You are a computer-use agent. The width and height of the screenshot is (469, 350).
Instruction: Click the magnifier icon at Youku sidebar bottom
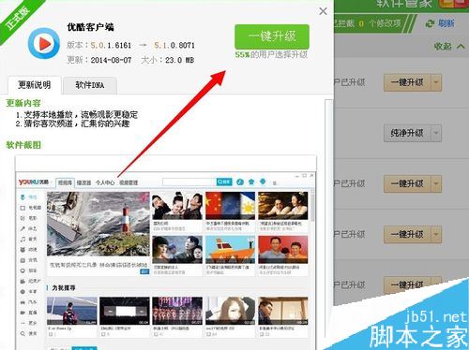coord(23,333)
